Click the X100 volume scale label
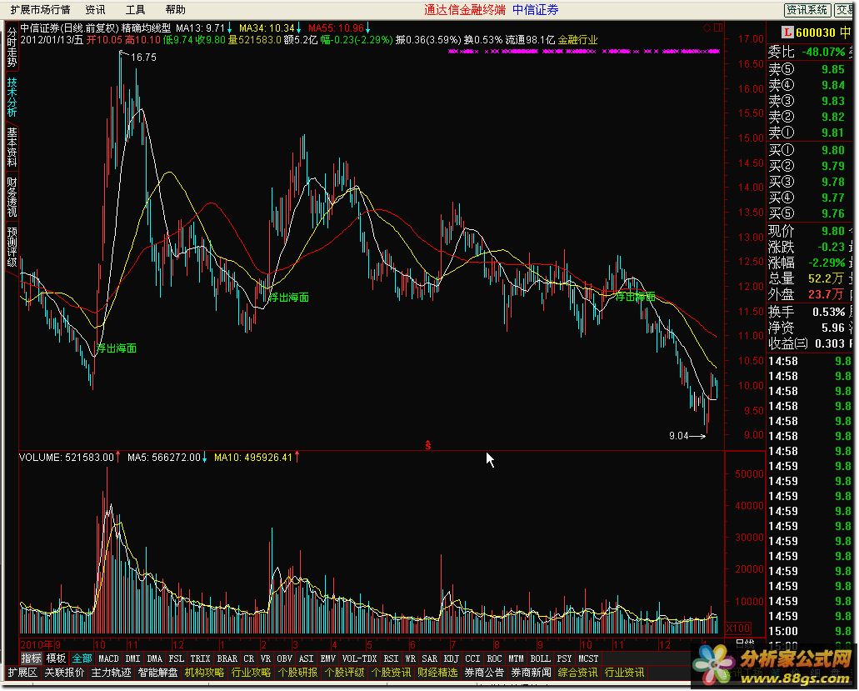This screenshot has width=859, height=691. click(x=738, y=628)
